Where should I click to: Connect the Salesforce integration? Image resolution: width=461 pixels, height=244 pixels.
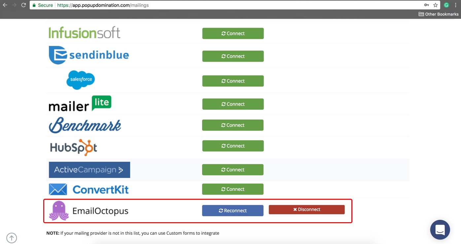coord(233,81)
